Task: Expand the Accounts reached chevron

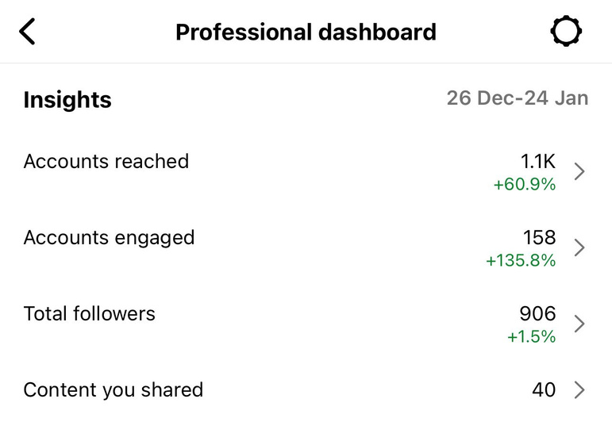Action: pos(579,171)
